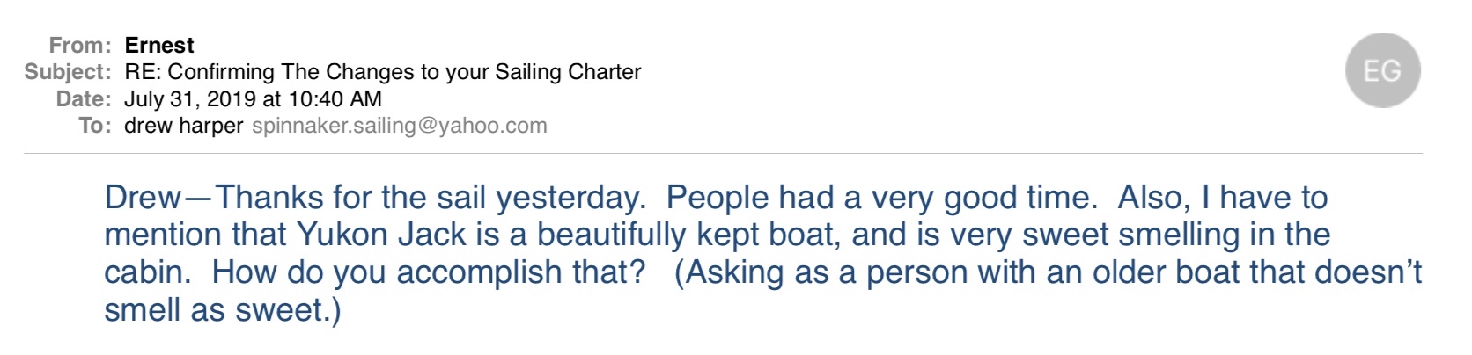1472x355 pixels.
Task: Click the opening text "Drew—Thanks for the sail yesterday"
Action: click(x=373, y=198)
